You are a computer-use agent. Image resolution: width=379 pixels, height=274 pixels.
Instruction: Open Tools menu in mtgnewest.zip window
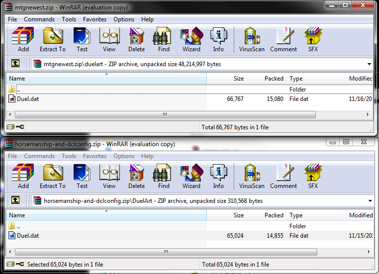pos(69,19)
